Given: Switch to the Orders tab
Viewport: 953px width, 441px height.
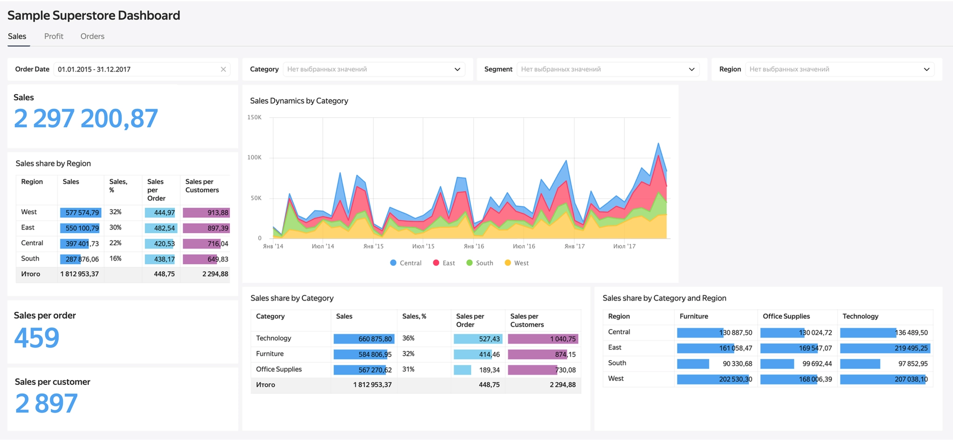Looking at the screenshot, I should [92, 36].
